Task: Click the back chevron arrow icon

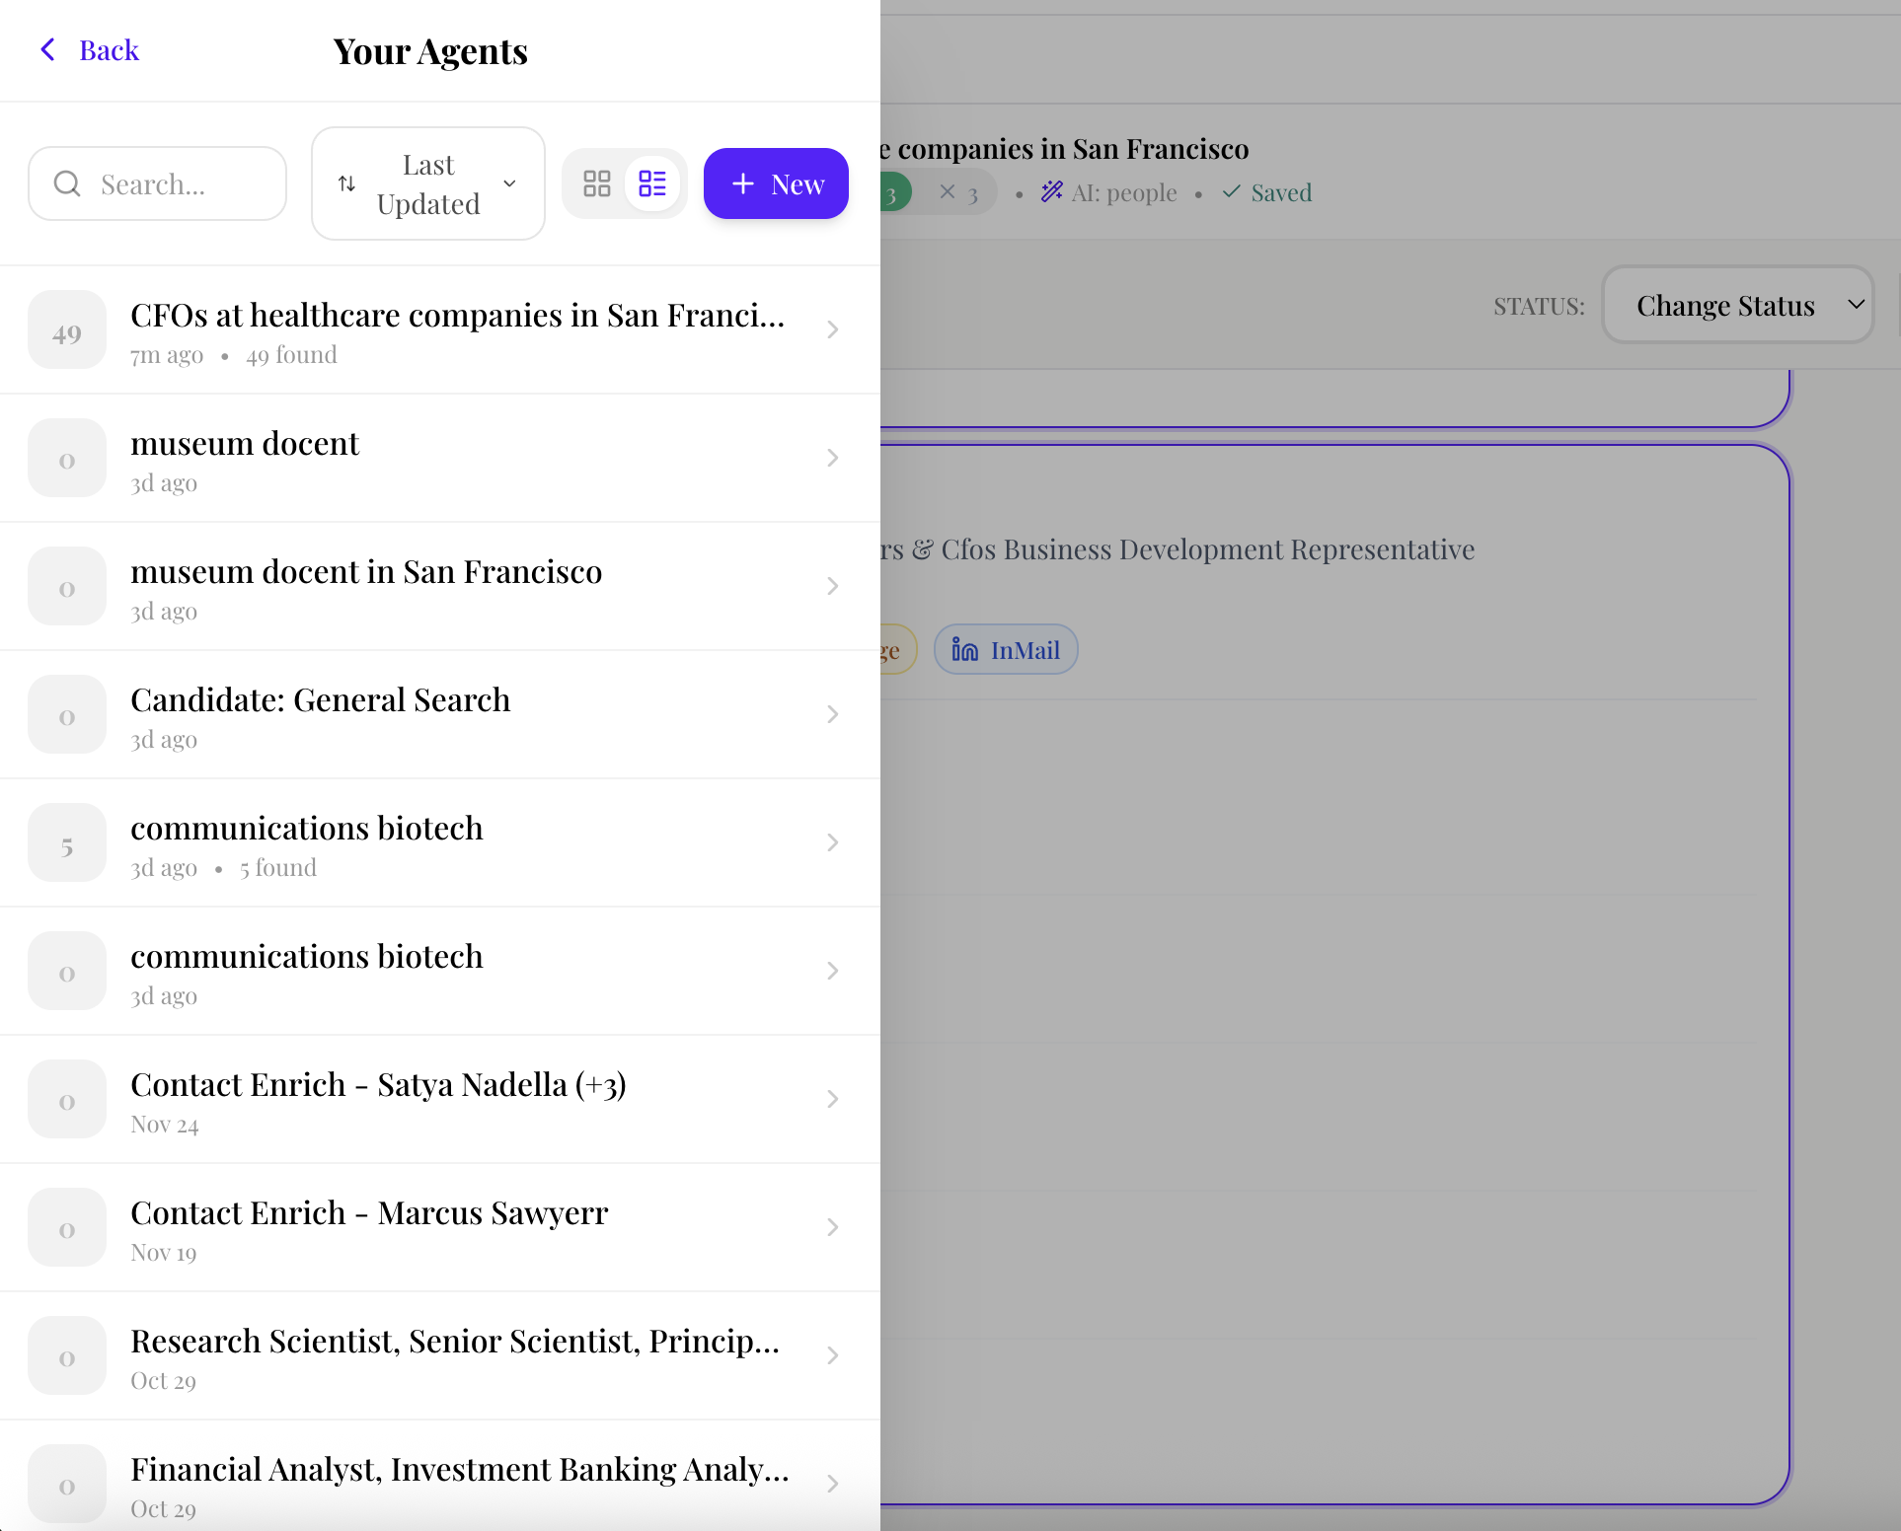Action: coord(47,49)
